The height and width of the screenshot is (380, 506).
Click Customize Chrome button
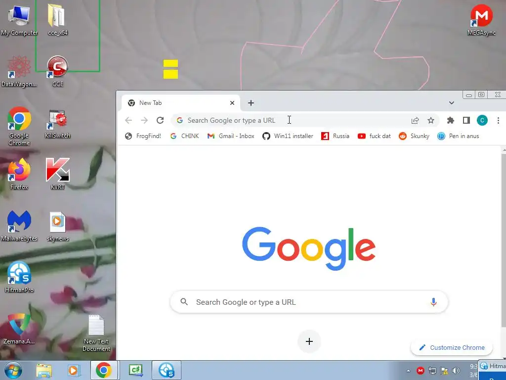pyautogui.click(x=452, y=347)
